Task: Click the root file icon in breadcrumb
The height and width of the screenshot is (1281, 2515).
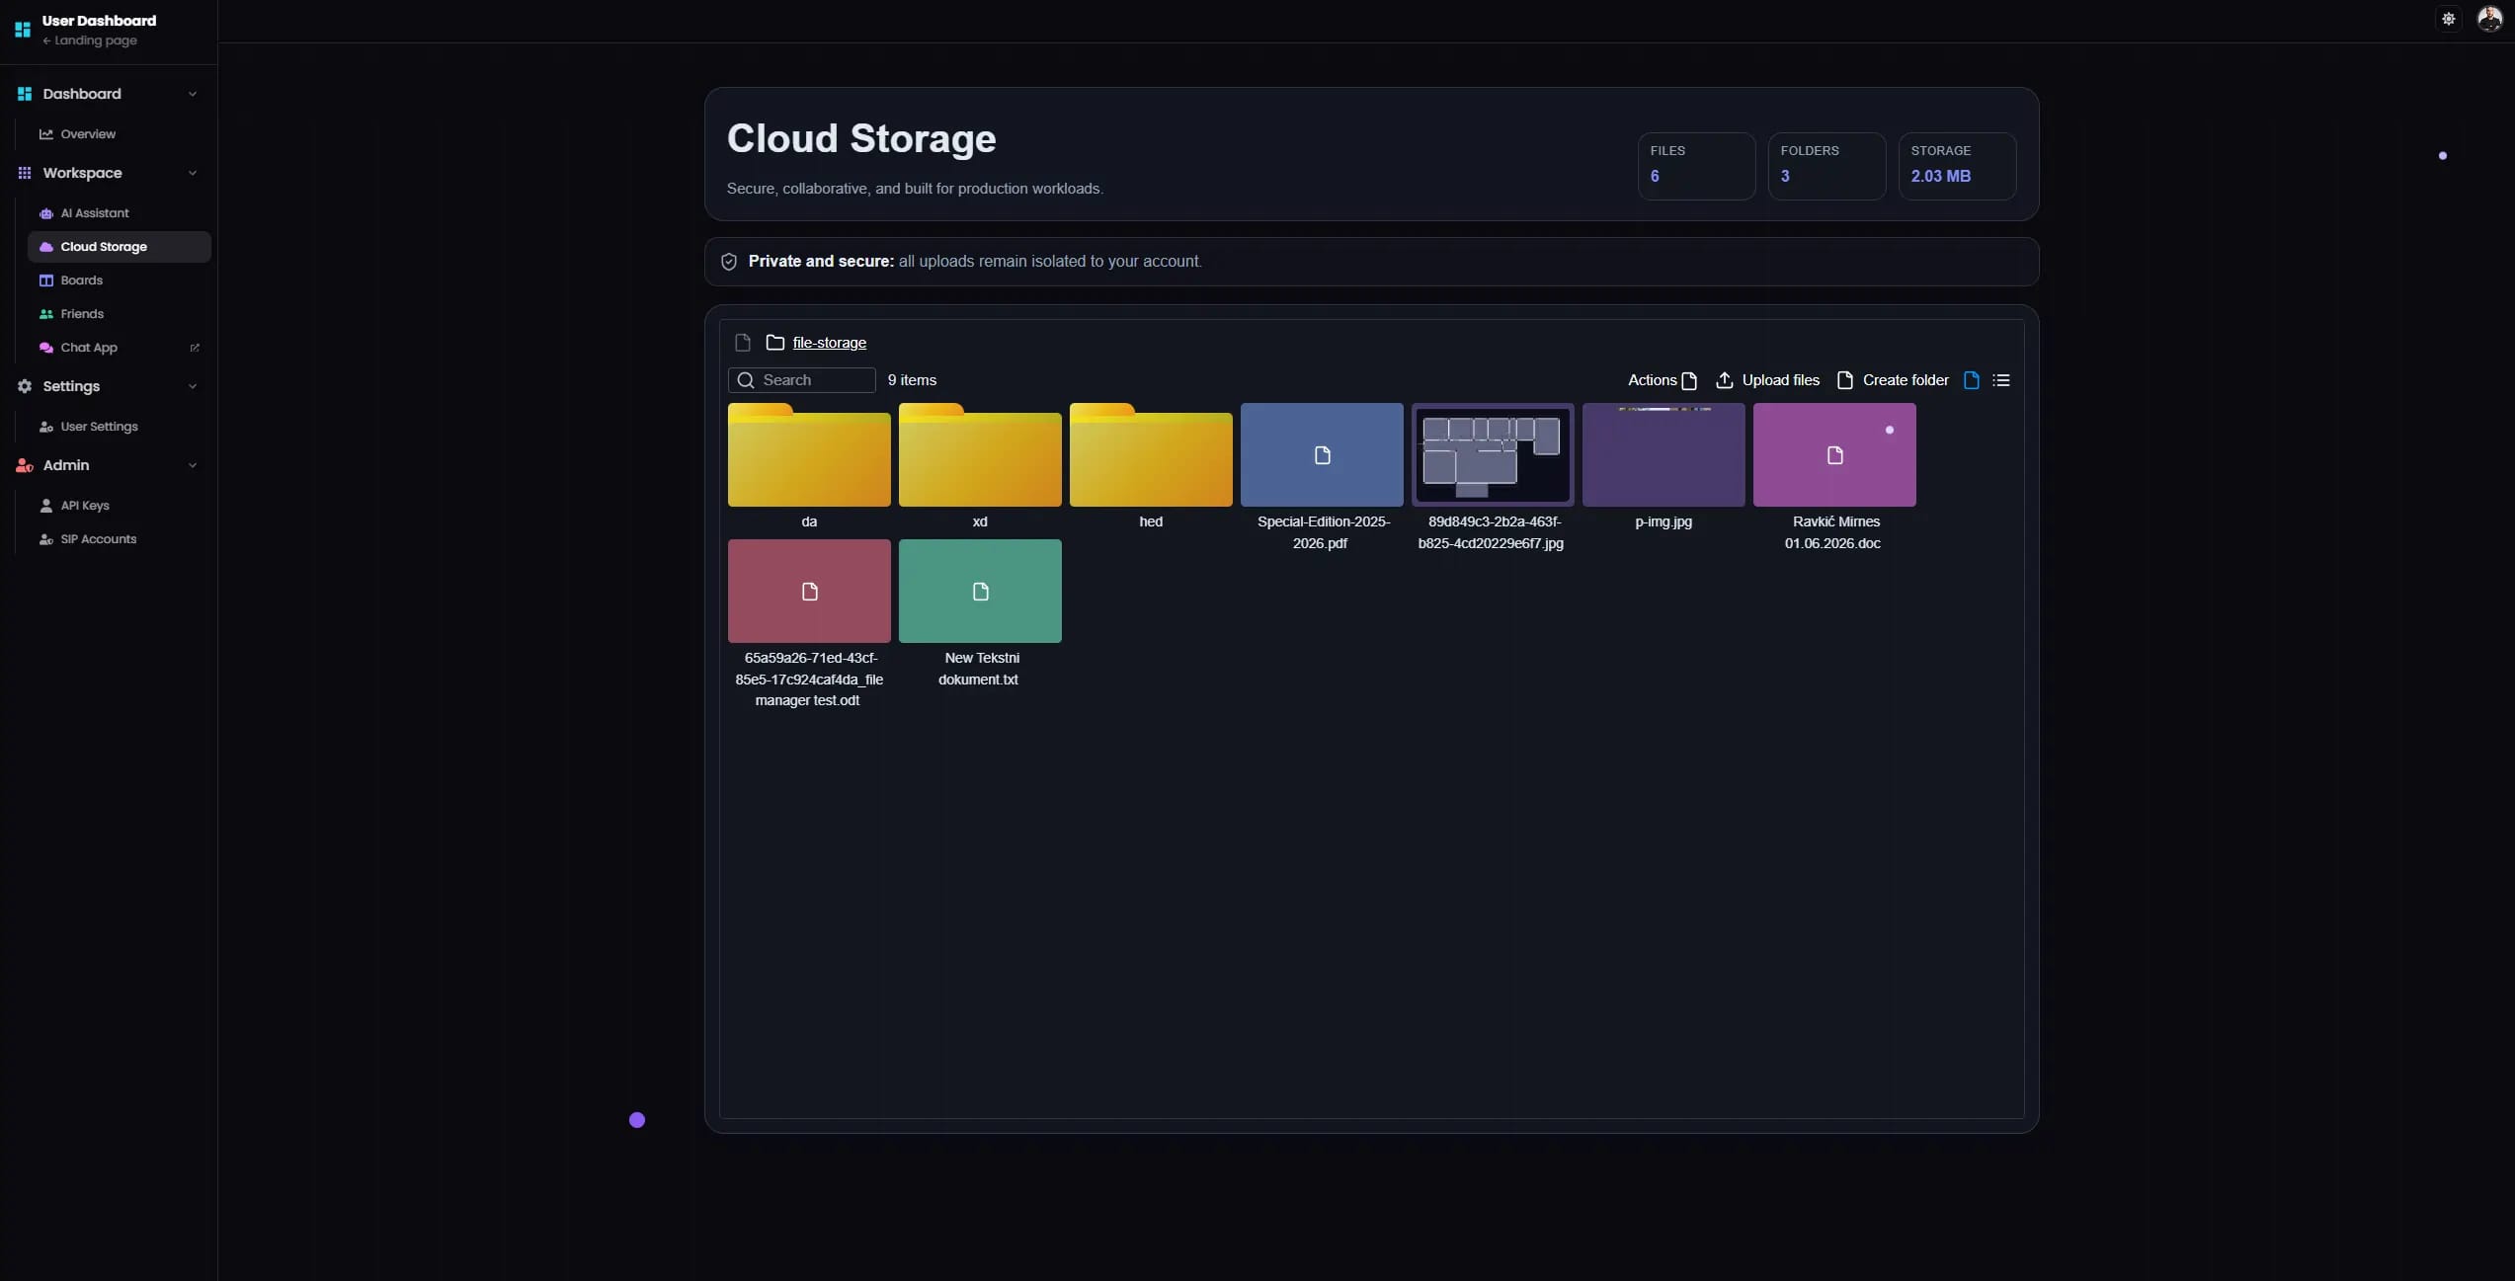Action: point(743,343)
